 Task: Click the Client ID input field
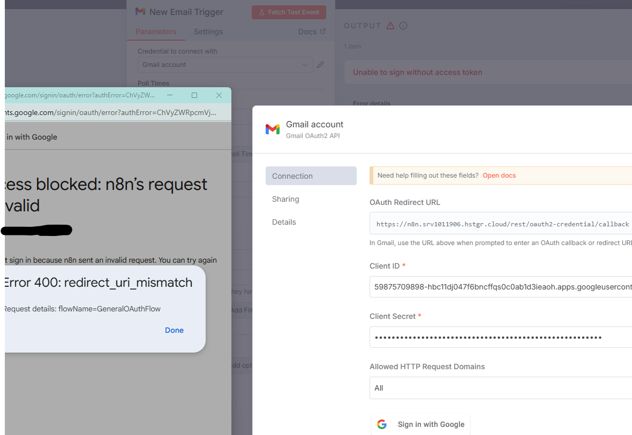coord(501,287)
